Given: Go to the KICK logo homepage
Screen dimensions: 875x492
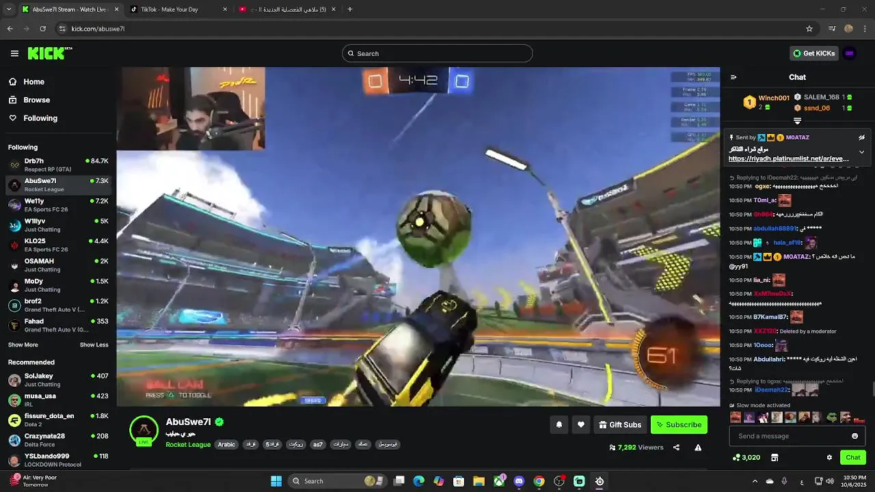Looking at the screenshot, I should pos(50,53).
